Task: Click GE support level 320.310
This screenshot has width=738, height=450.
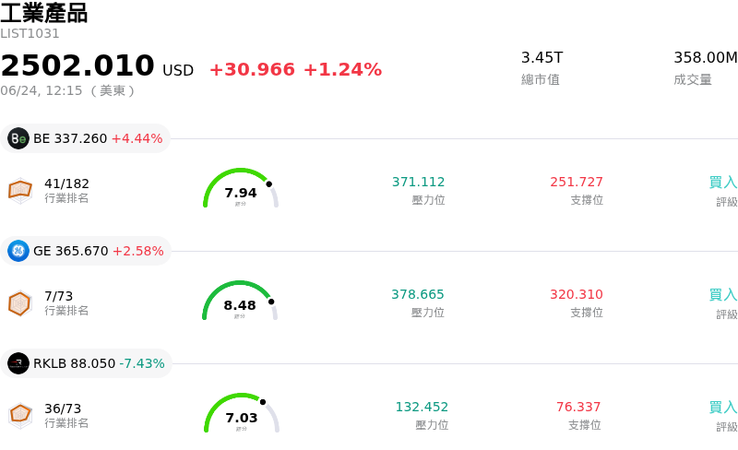Action: 577,294
